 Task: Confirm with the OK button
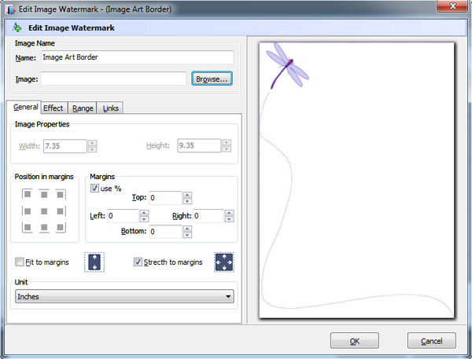pos(354,341)
